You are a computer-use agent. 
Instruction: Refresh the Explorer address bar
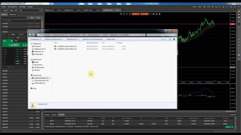pyautogui.click(x=144, y=35)
